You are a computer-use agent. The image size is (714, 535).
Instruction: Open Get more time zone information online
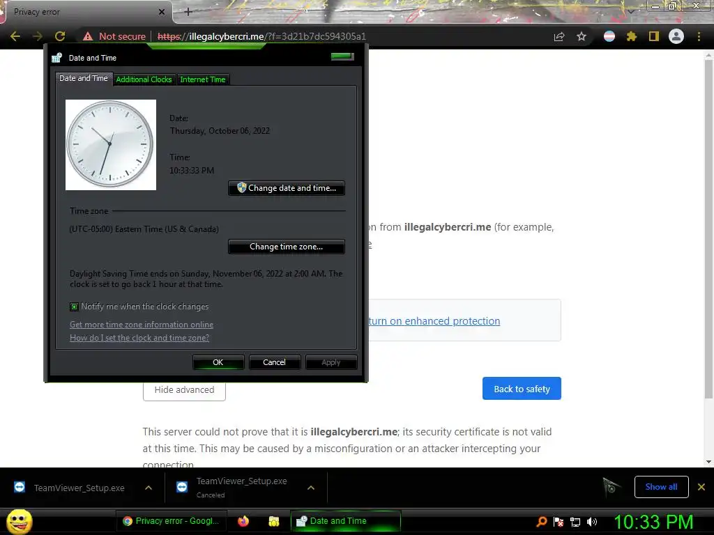pyautogui.click(x=142, y=325)
